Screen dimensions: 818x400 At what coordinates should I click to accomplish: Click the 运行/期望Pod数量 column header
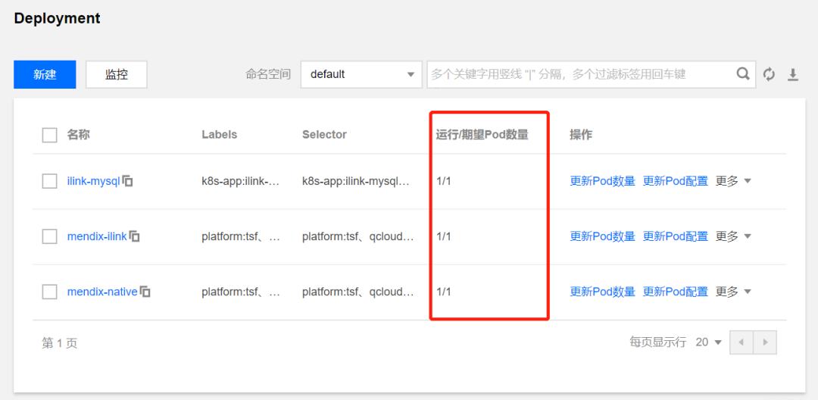(482, 135)
